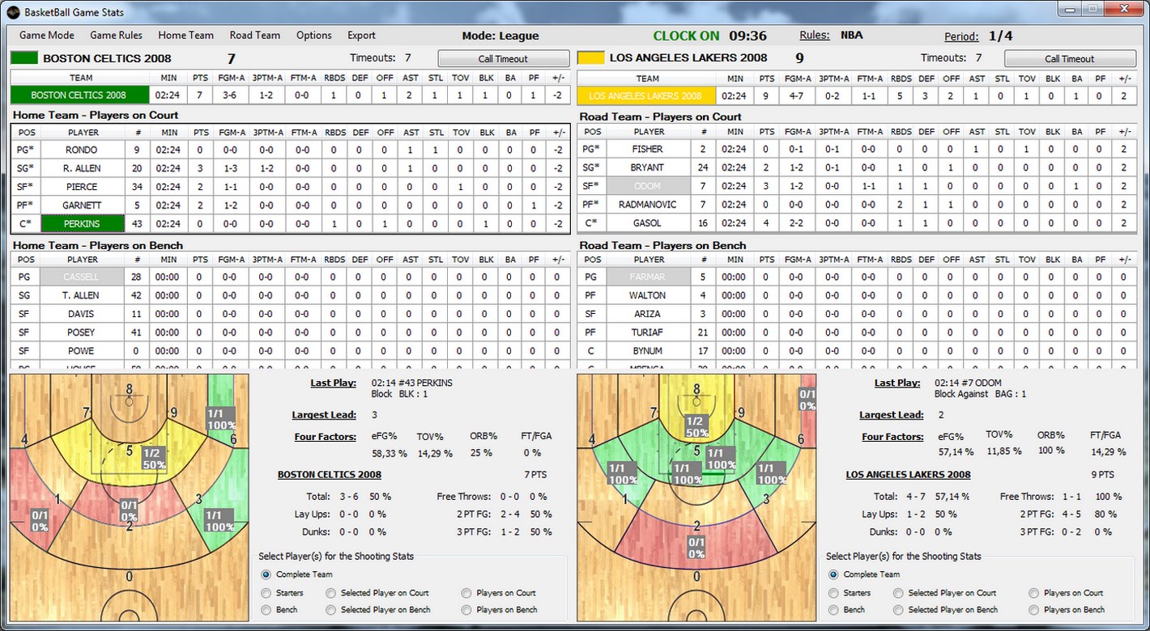Select player RONDO on court
The width and height of the screenshot is (1150, 631).
pos(82,150)
